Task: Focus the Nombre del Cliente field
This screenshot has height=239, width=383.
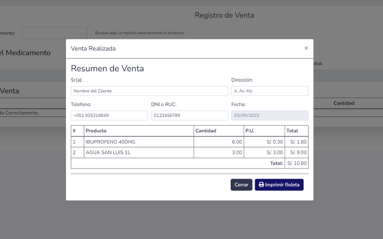Action: tap(149, 91)
